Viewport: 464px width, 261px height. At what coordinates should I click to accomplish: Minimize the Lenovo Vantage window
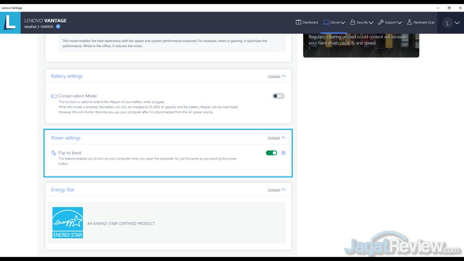[x=438, y=8]
